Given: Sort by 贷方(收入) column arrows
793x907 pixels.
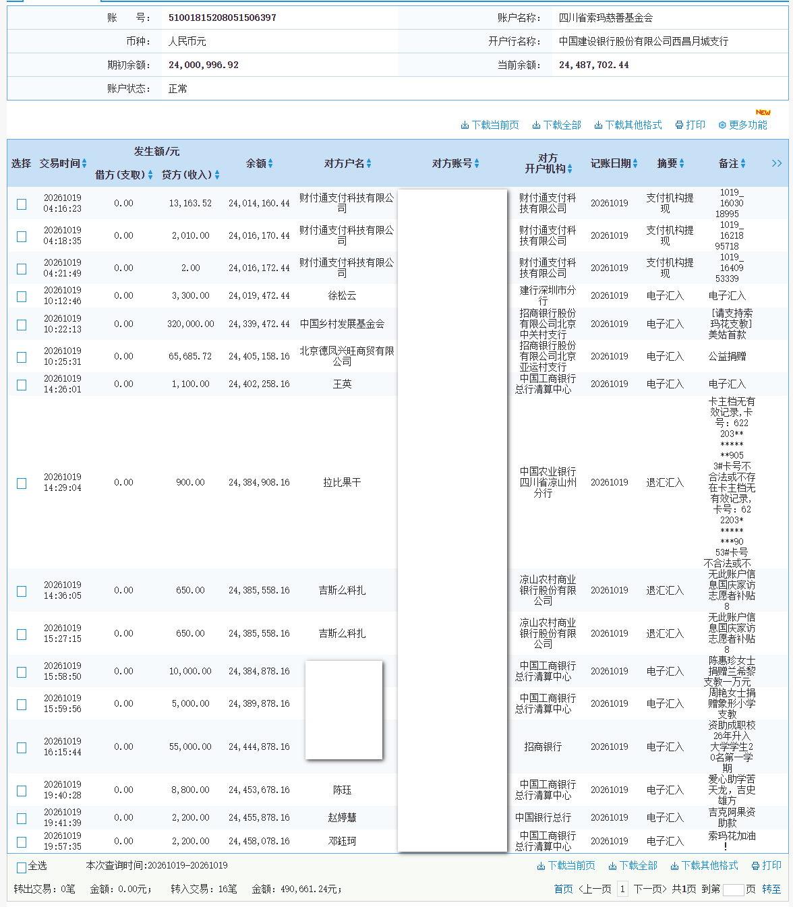Looking at the screenshot, I should [x=217, y=175].
